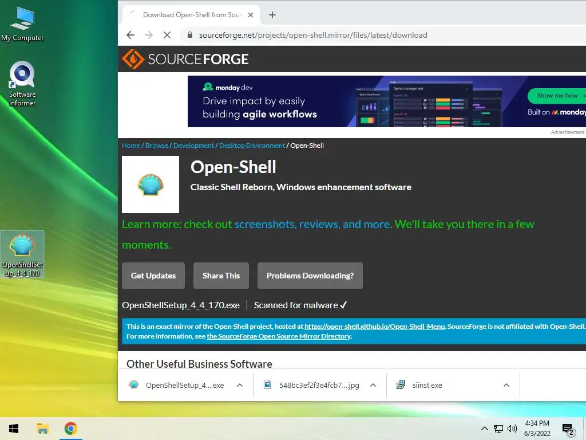586x440 pixels.
Task: Click the Windows Start button
Action: coord(14,429)
